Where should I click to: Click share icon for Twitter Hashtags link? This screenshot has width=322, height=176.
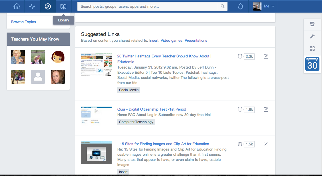point(266,56)
